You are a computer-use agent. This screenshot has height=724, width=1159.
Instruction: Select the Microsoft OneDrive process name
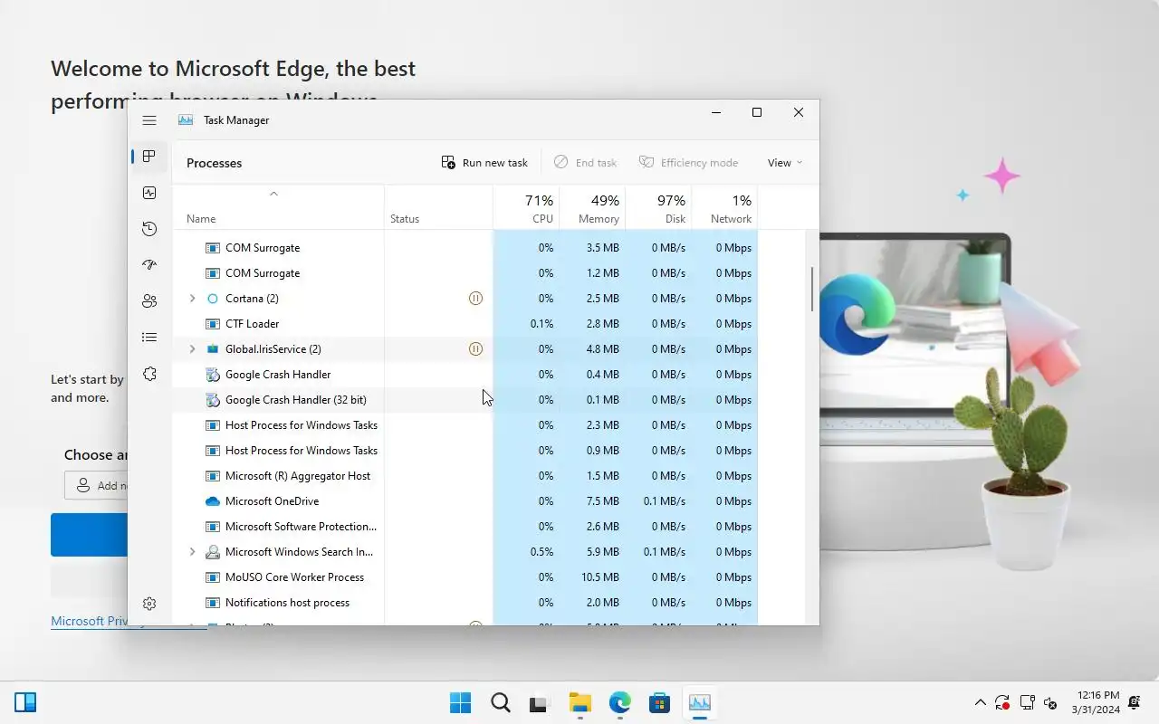coord(272,500)
